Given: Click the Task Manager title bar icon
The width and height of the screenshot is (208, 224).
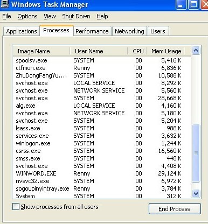Looking at the screenshot, I should pyautogui.click(x=4, y=4).
